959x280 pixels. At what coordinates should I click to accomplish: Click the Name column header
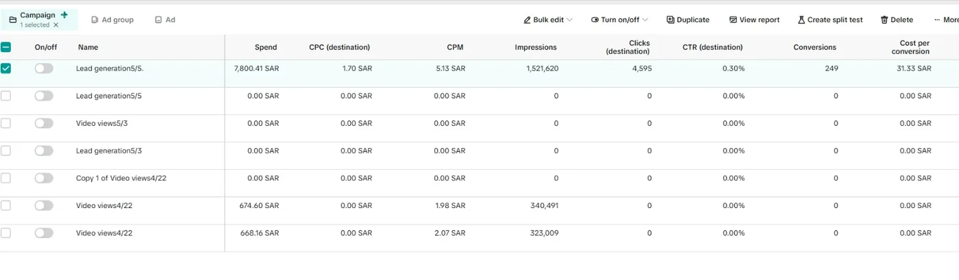tap(88, 47)
